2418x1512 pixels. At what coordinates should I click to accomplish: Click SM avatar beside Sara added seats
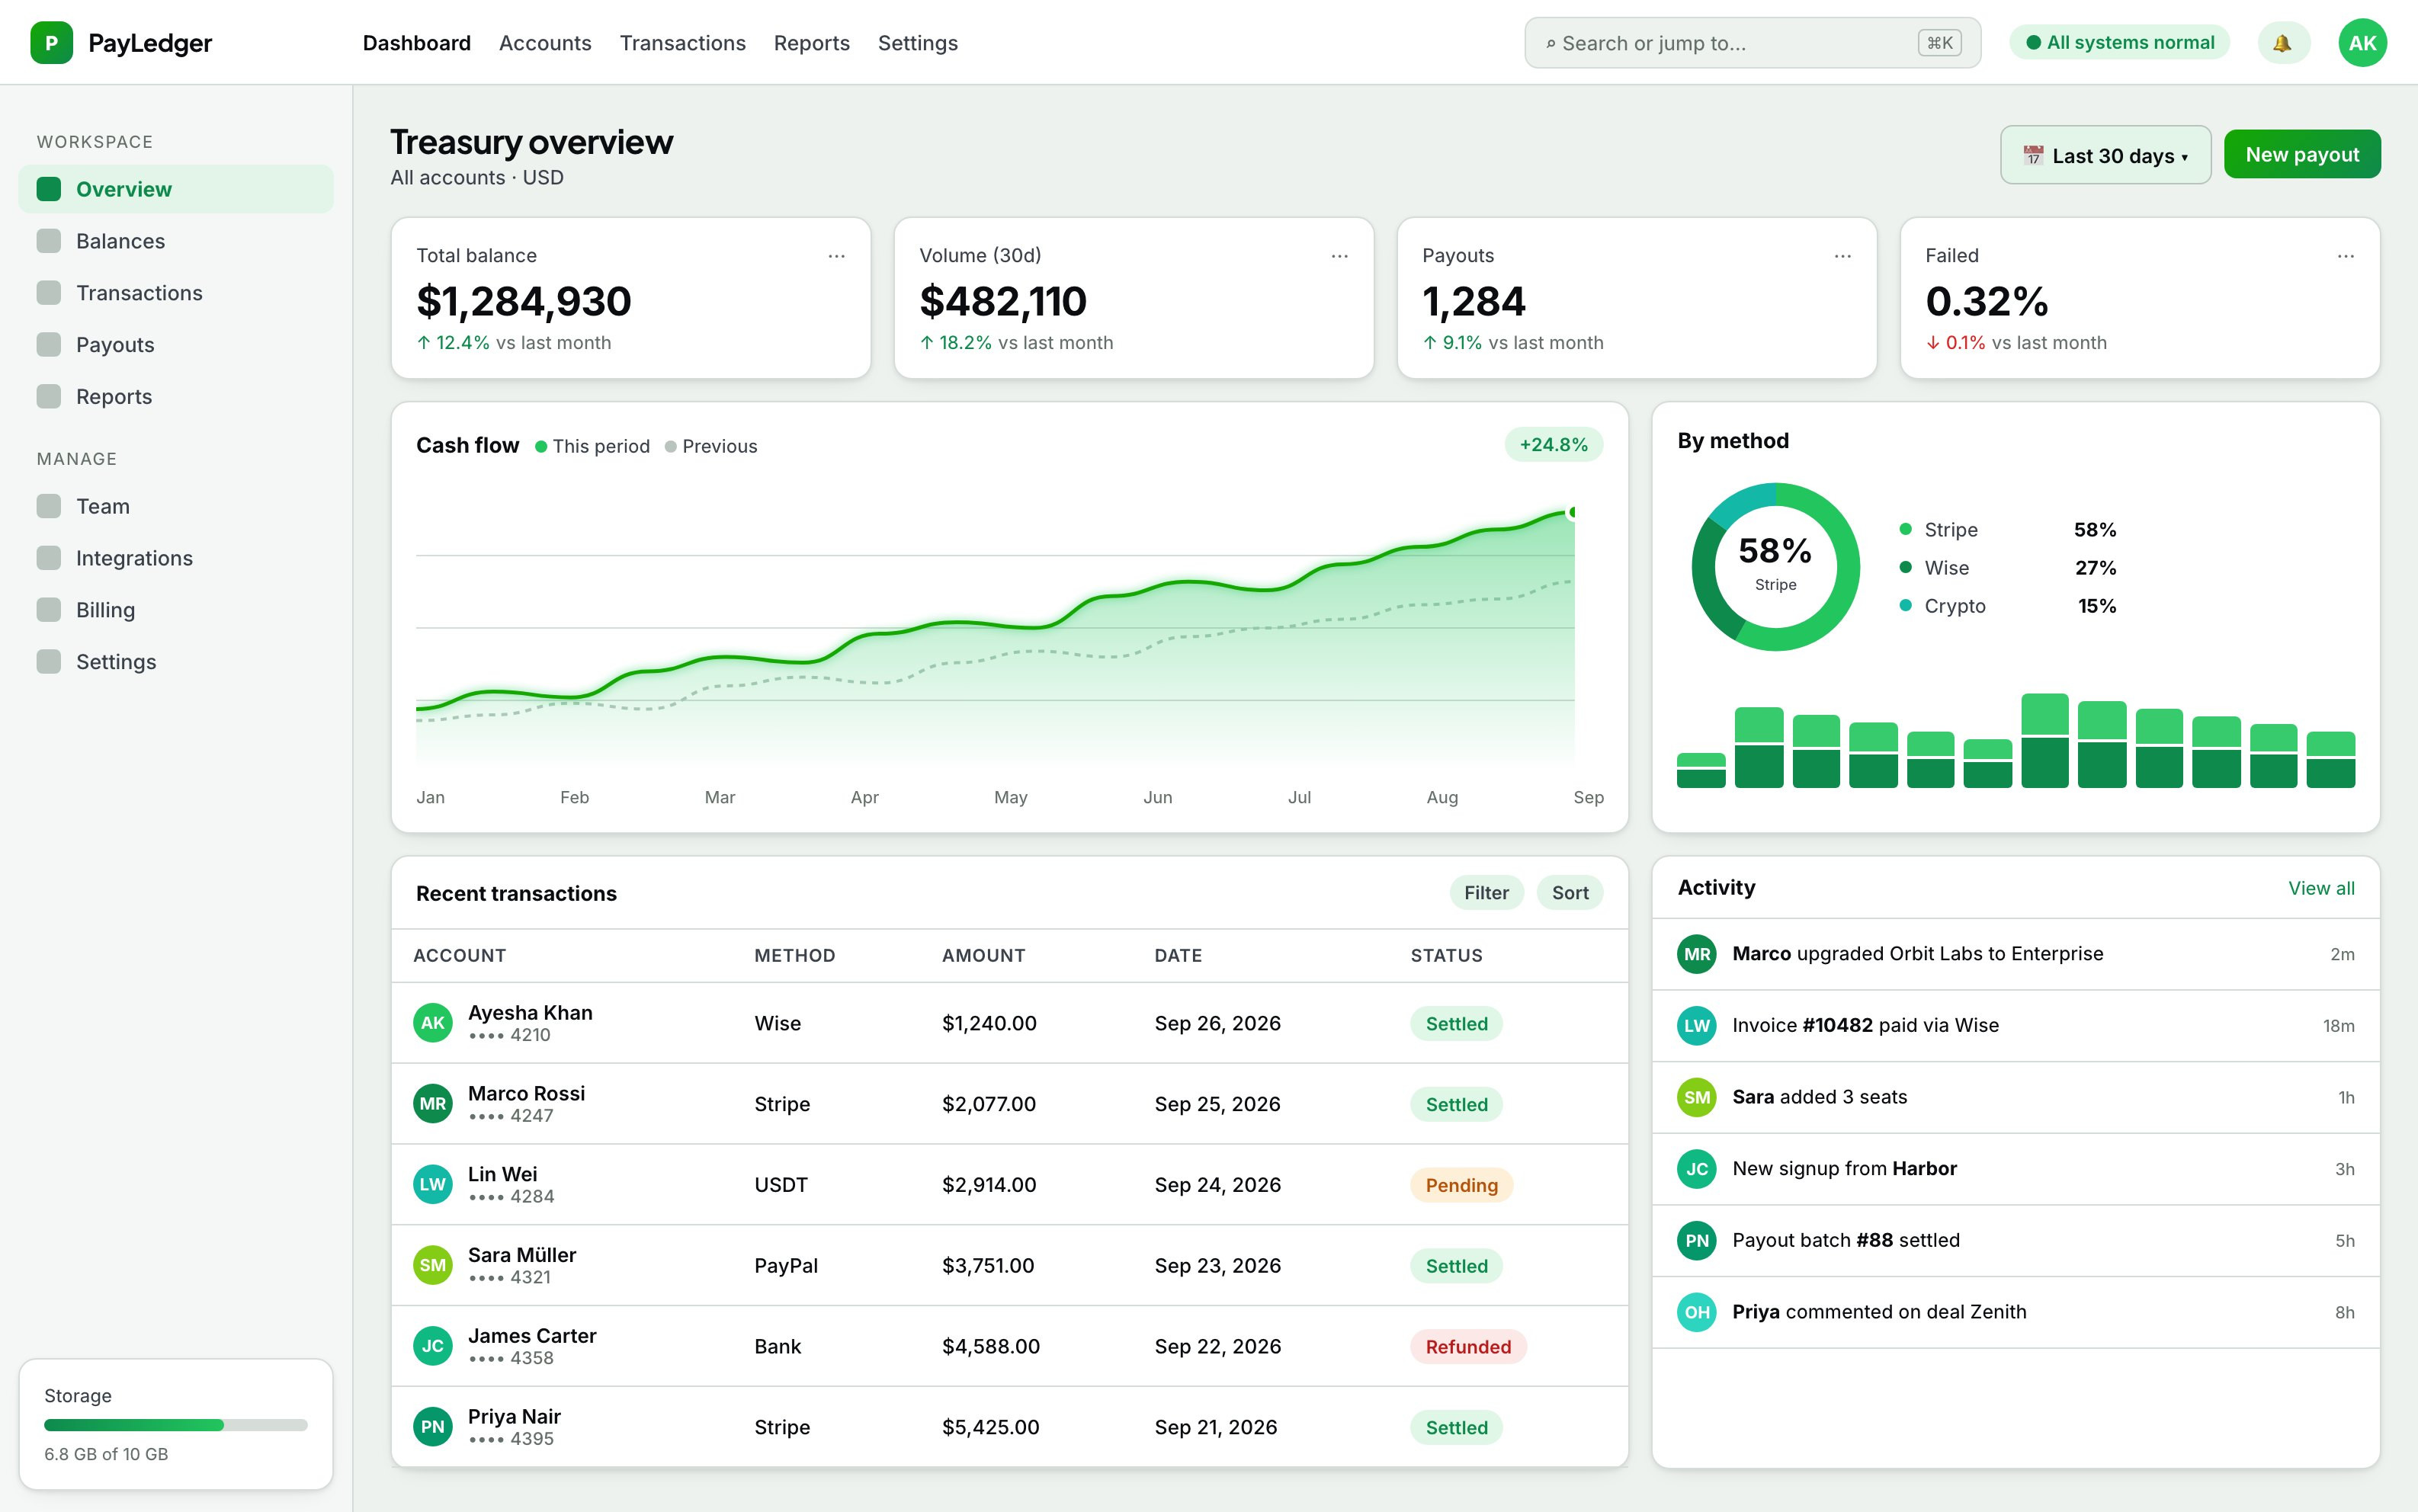(x=1697, y=1097)
